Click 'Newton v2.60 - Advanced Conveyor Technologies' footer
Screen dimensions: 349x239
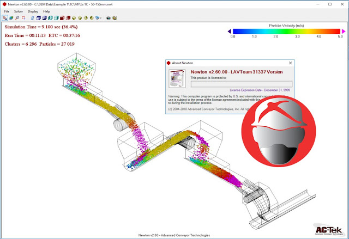(x=174, y=235)
